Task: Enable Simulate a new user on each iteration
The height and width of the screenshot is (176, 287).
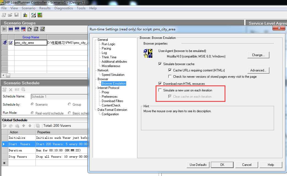Action: coord(160,90)
